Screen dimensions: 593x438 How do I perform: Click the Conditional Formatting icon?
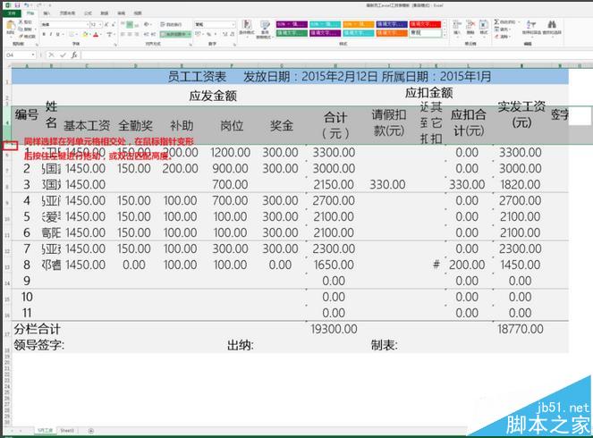(247, 26)
